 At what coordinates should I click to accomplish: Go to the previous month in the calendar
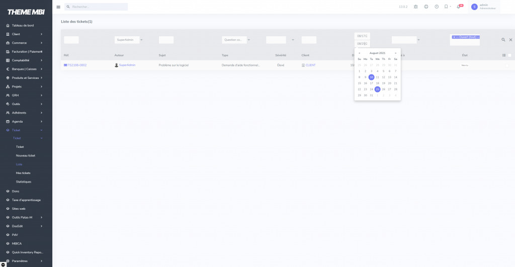pyautogui.click(x=359, y=53)
